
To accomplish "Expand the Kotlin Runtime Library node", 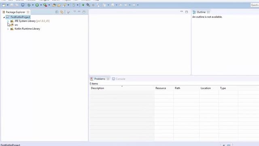I will click(8, 29).
